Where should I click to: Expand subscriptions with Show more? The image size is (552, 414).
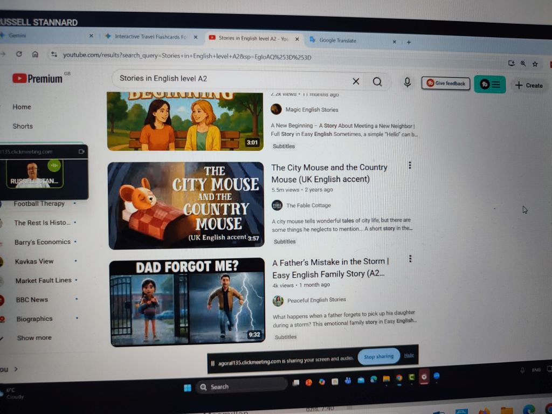click(x=34, y=338)
